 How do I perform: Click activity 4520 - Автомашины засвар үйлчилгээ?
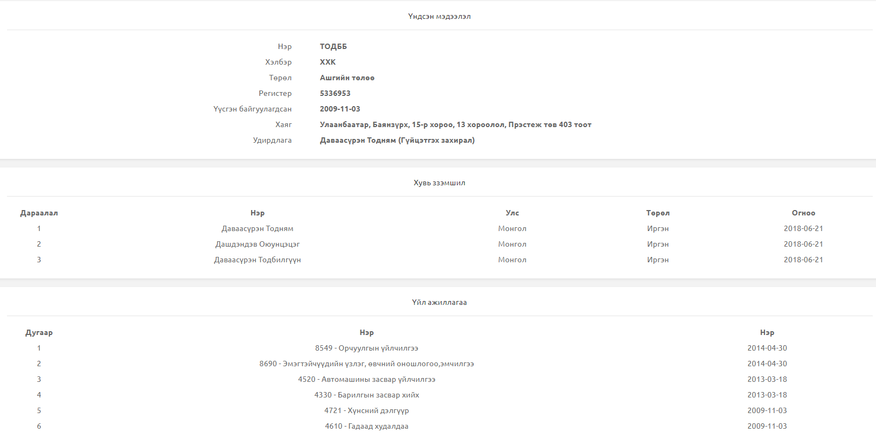tap(366, 380)
